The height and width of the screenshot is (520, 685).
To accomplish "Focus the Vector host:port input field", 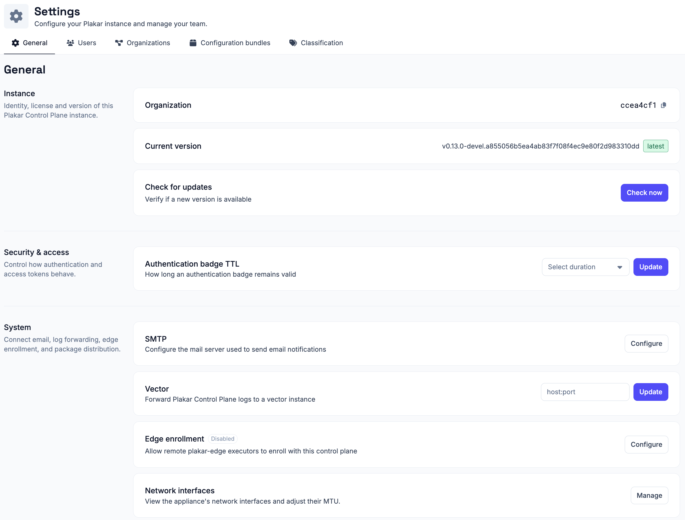I will point(585,392).
